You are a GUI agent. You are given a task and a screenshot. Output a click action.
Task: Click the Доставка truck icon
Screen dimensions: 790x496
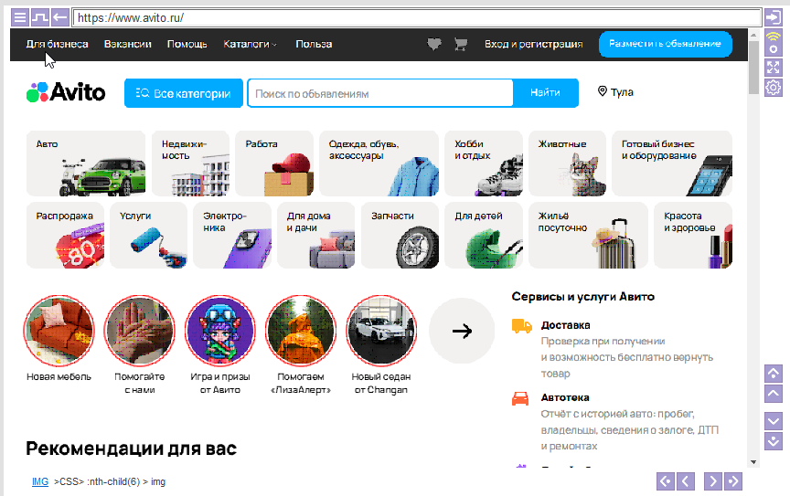pos(522,326)
